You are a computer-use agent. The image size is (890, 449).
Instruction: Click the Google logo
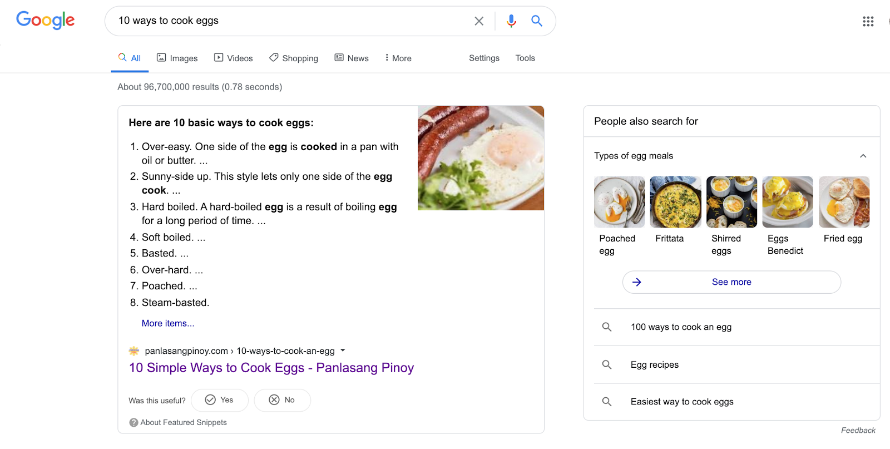point(46,21)
